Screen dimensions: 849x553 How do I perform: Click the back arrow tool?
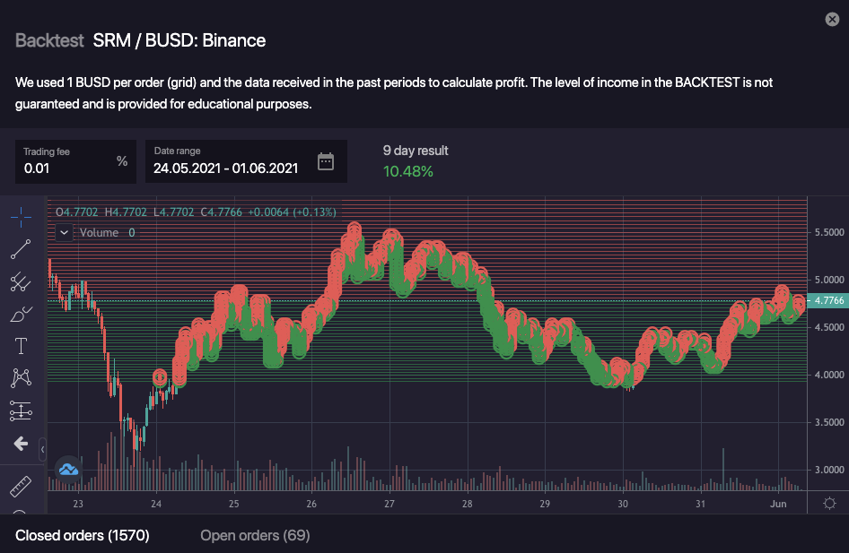[21, 444]
